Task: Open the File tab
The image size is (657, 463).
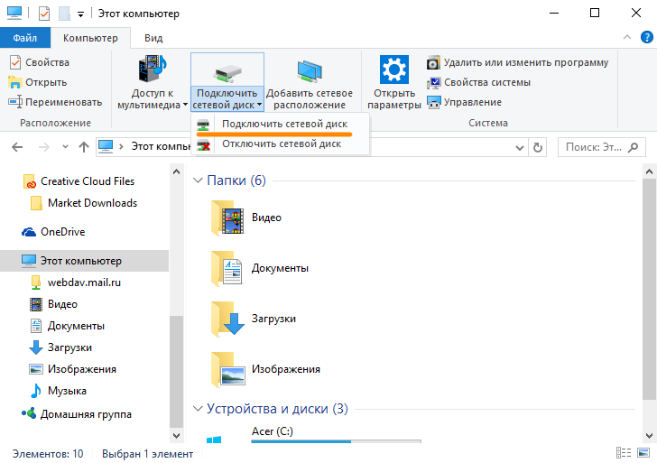Action: (25, 38)
